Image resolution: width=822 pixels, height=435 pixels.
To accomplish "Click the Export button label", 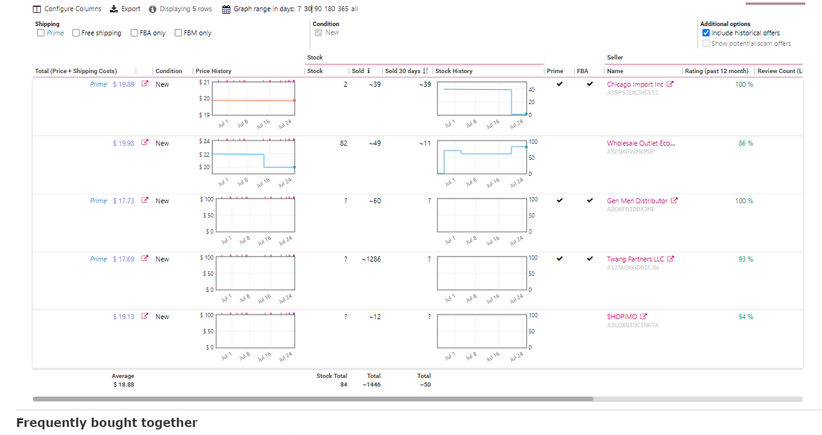I will [131, 9].
